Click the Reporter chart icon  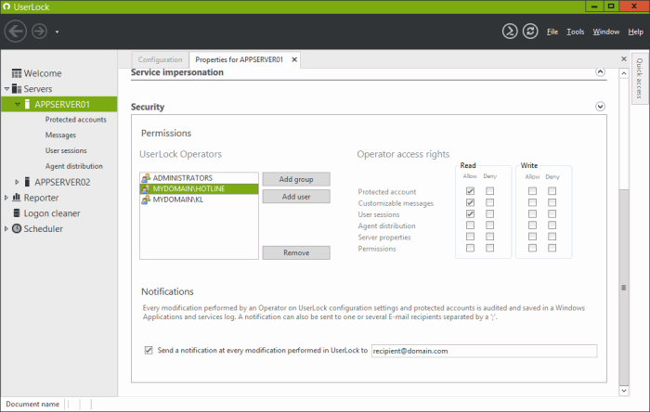[x=17, y=197]
